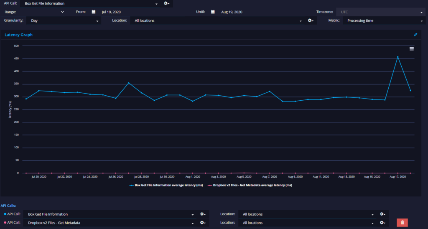
Task: Open gear settings for Dropbox Get Metadata row
Action: coord(203,223)
